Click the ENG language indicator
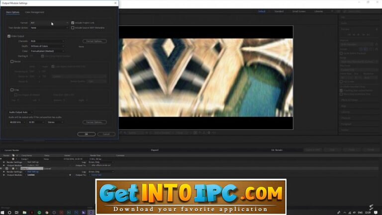Image resolution: width=382 pixels, height=215 pixels. pyautogui.click(x=360, y=213)
